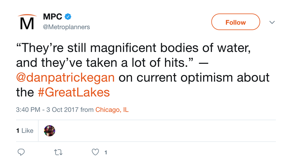This screenshot has height=166, width=290.
Task: Follow the MPC account
Action: pyautogui.click(x=236, y=22)
